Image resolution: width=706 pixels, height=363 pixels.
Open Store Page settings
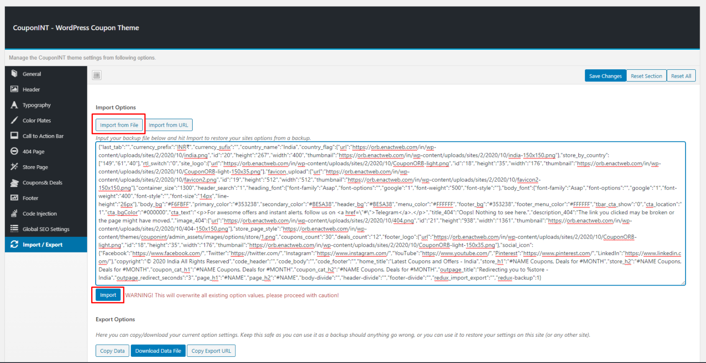[46, 167]
